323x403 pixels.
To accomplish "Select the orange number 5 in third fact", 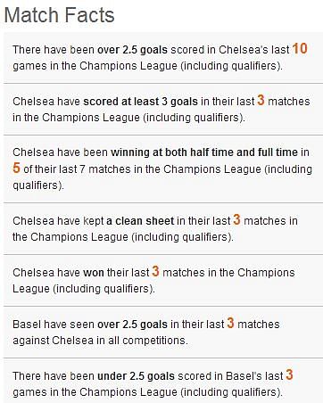I will [16, 168].
